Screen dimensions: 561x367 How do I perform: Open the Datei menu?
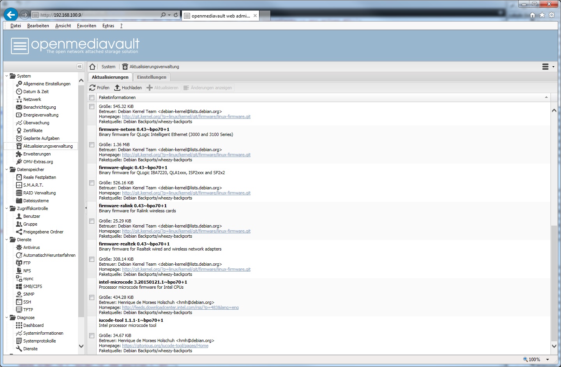point(16,26)
